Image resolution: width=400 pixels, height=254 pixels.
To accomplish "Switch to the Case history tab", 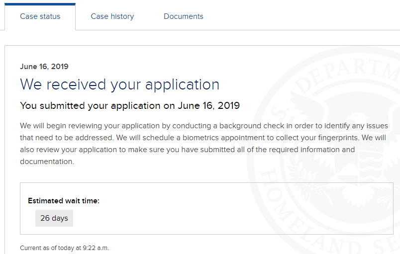I will [112, 16].
